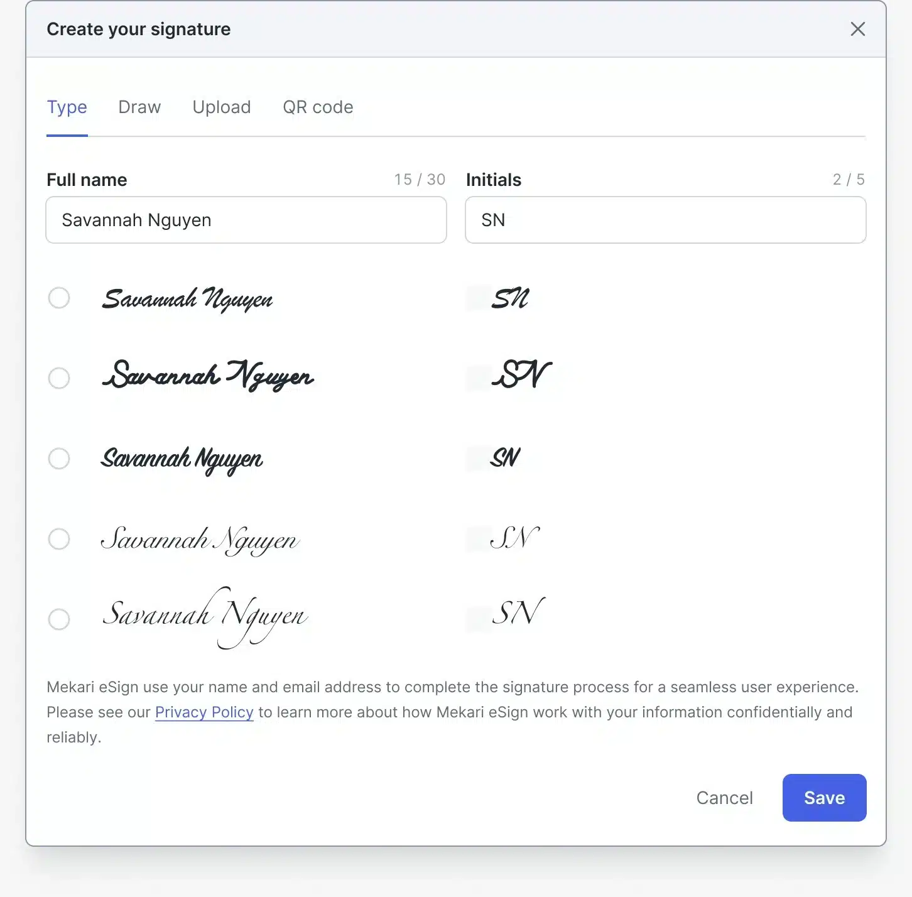Save the created signature
Image resolution: width=912 pixels, height=897 pixels.
[824, 798]
